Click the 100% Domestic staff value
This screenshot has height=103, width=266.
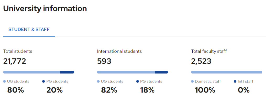(x=205, y=90)
